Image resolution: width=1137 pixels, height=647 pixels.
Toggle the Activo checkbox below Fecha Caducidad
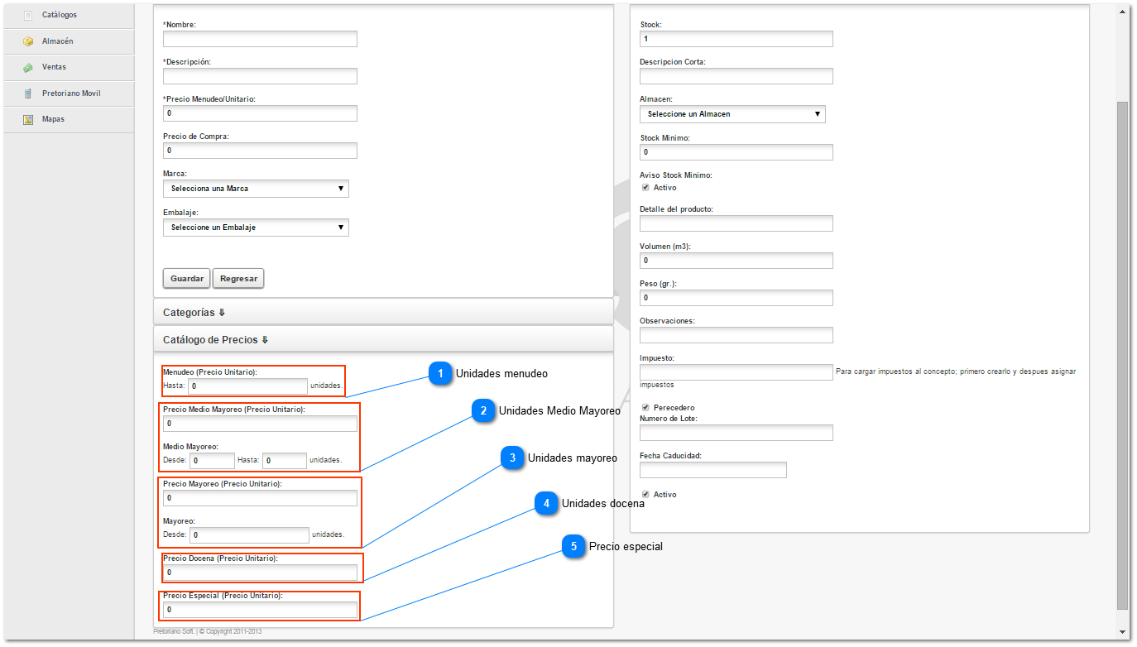click(645, 494)
